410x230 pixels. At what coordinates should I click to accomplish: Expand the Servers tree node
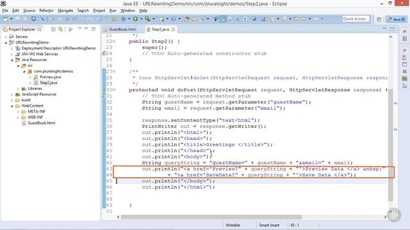tap(6, 37)
